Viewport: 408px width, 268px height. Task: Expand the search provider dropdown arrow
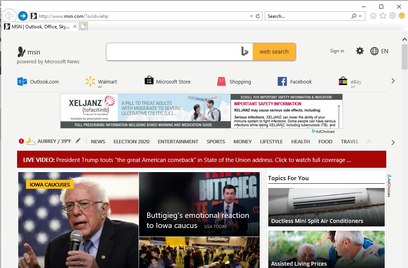click(x=360, y=16)
